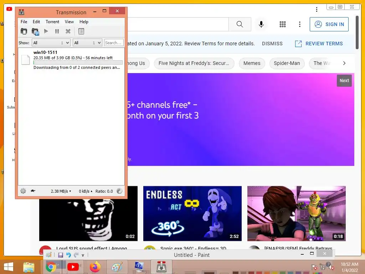This screenshot has height=274, width=365.
Task: Focus the Transmission Search field
Action: (114, 43)
